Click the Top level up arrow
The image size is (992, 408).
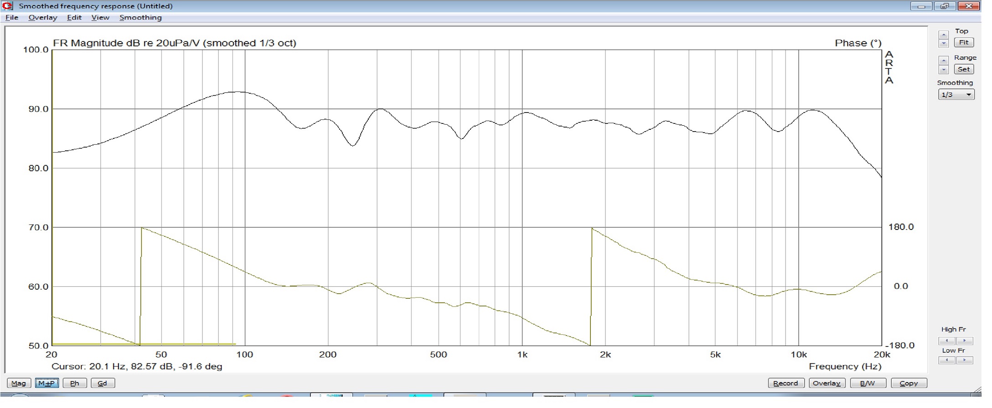[944, 35]
